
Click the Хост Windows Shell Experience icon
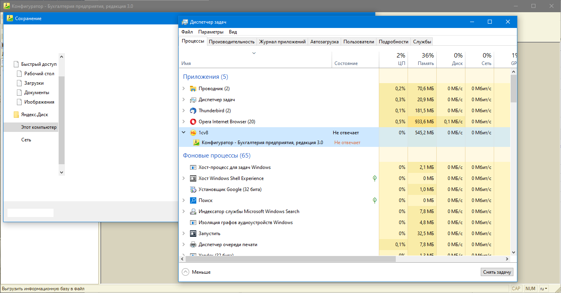[193, 178]
